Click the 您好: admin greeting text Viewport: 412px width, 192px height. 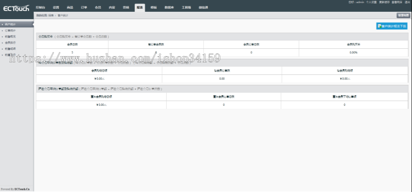coord(356,2)
